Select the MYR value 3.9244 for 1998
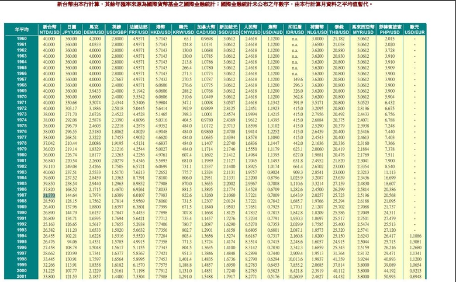This screenshot has width=456, height=282. (x=363, y=259)
